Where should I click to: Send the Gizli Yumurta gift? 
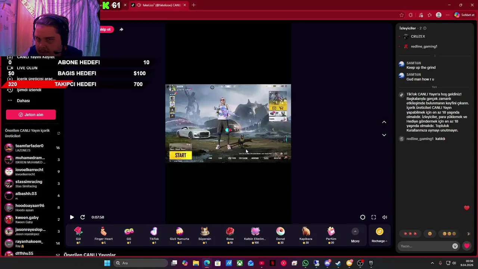click(x=180, y=235)
